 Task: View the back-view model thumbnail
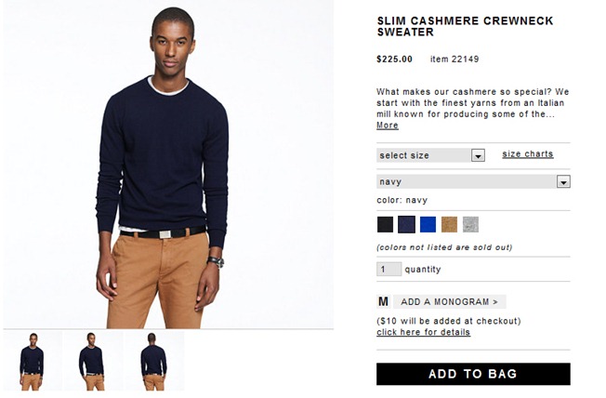[x=154, y=361]
